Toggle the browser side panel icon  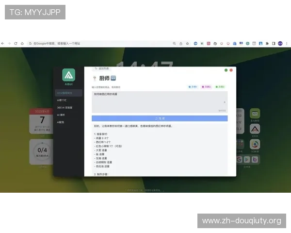(x=274, y=44)
